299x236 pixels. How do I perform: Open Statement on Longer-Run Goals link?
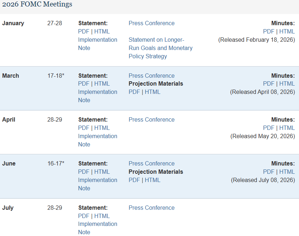pyautogui.click(x=160, y=48)
